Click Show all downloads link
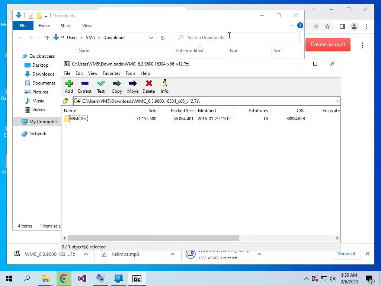Image resolution: width=381 pixels, height=286 pixels. tap(346, 253)
